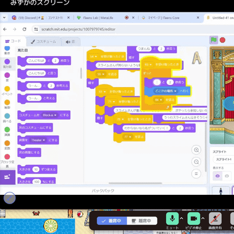Click the わからないなら私がついていく! say text

(146, 128)
